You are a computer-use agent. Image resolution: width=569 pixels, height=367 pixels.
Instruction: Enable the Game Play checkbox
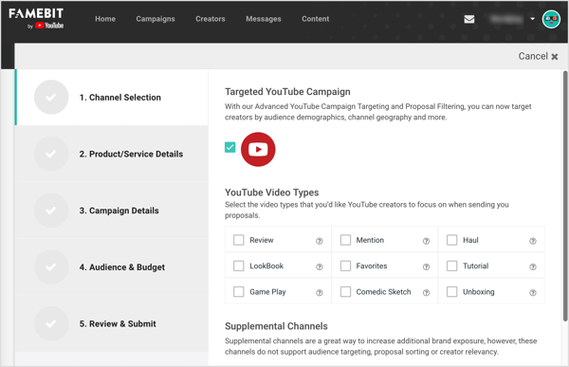(x=238, y=292)
